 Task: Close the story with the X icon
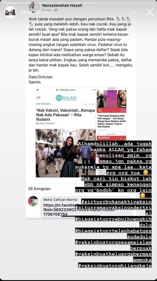click(149, 12)
